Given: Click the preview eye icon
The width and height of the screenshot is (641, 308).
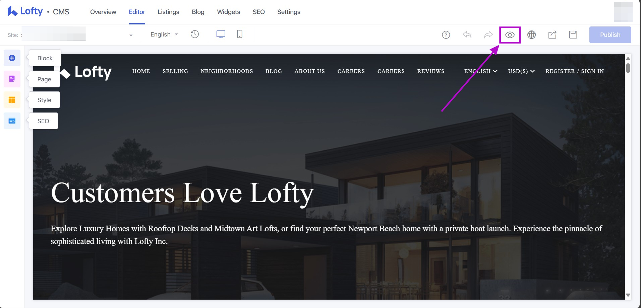Looking at the screenshot, I should [x=510, y=35].
